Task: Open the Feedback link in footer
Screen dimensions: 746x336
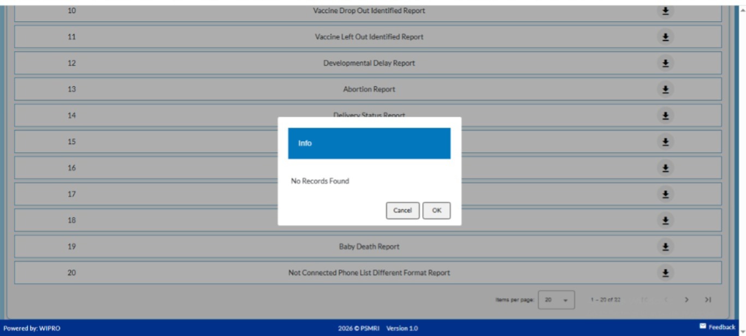Action: (717, 327)
